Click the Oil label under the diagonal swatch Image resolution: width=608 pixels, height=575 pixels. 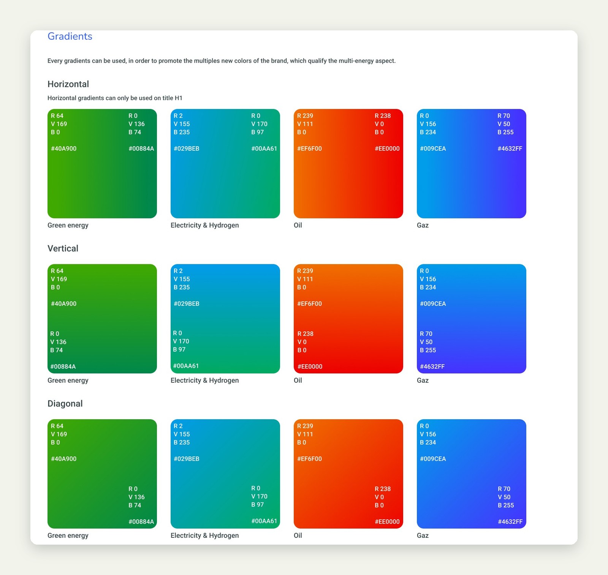click(298, 536)
